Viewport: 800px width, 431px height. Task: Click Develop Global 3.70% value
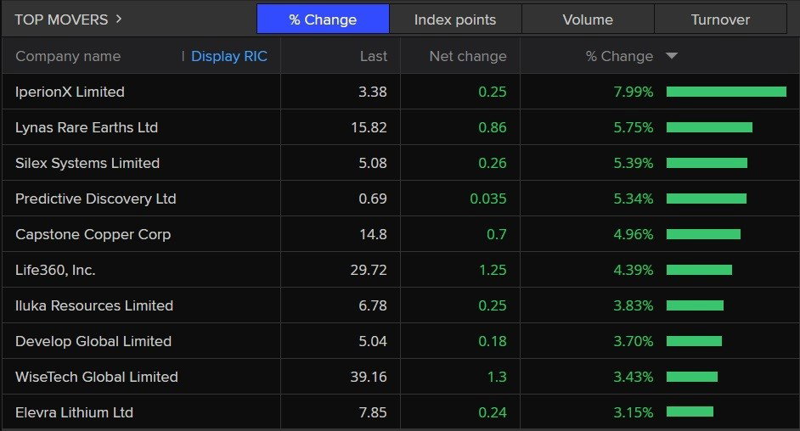coord(634,341)
